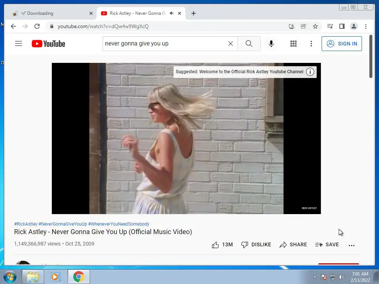The image size is (379, 284).
Task: Click the video player to pause
Action: point(186,138)
